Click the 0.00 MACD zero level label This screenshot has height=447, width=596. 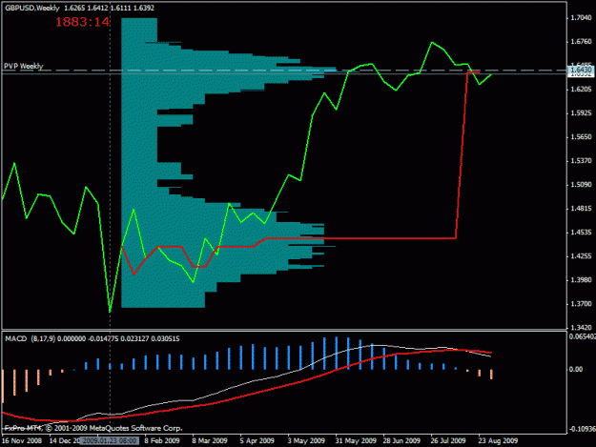tap(576, 369)
